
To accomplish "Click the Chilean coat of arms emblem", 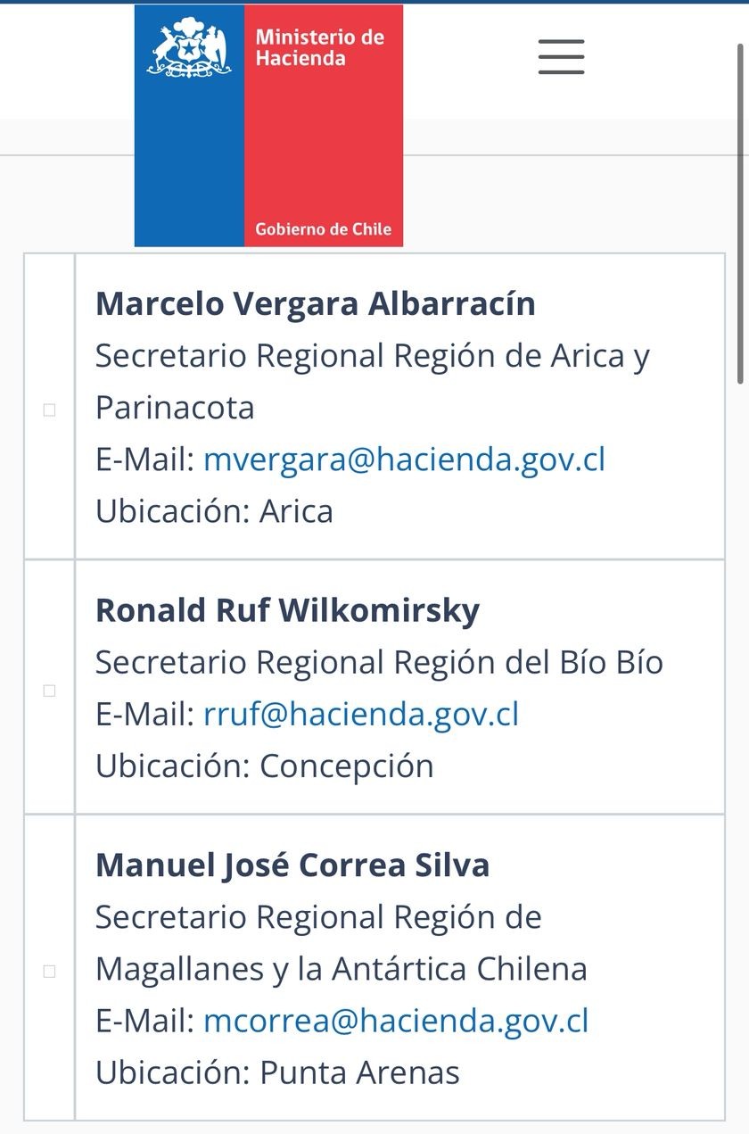I will pos(189,49).
